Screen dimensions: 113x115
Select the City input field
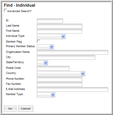[x=66, y=58]
